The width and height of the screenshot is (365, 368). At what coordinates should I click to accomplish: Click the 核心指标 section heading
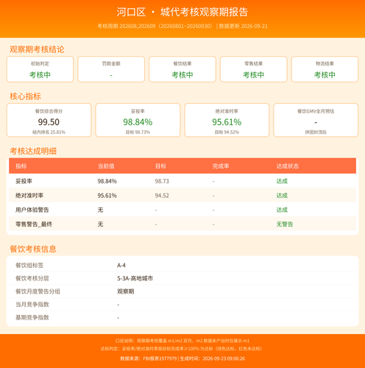coord(25,96)
